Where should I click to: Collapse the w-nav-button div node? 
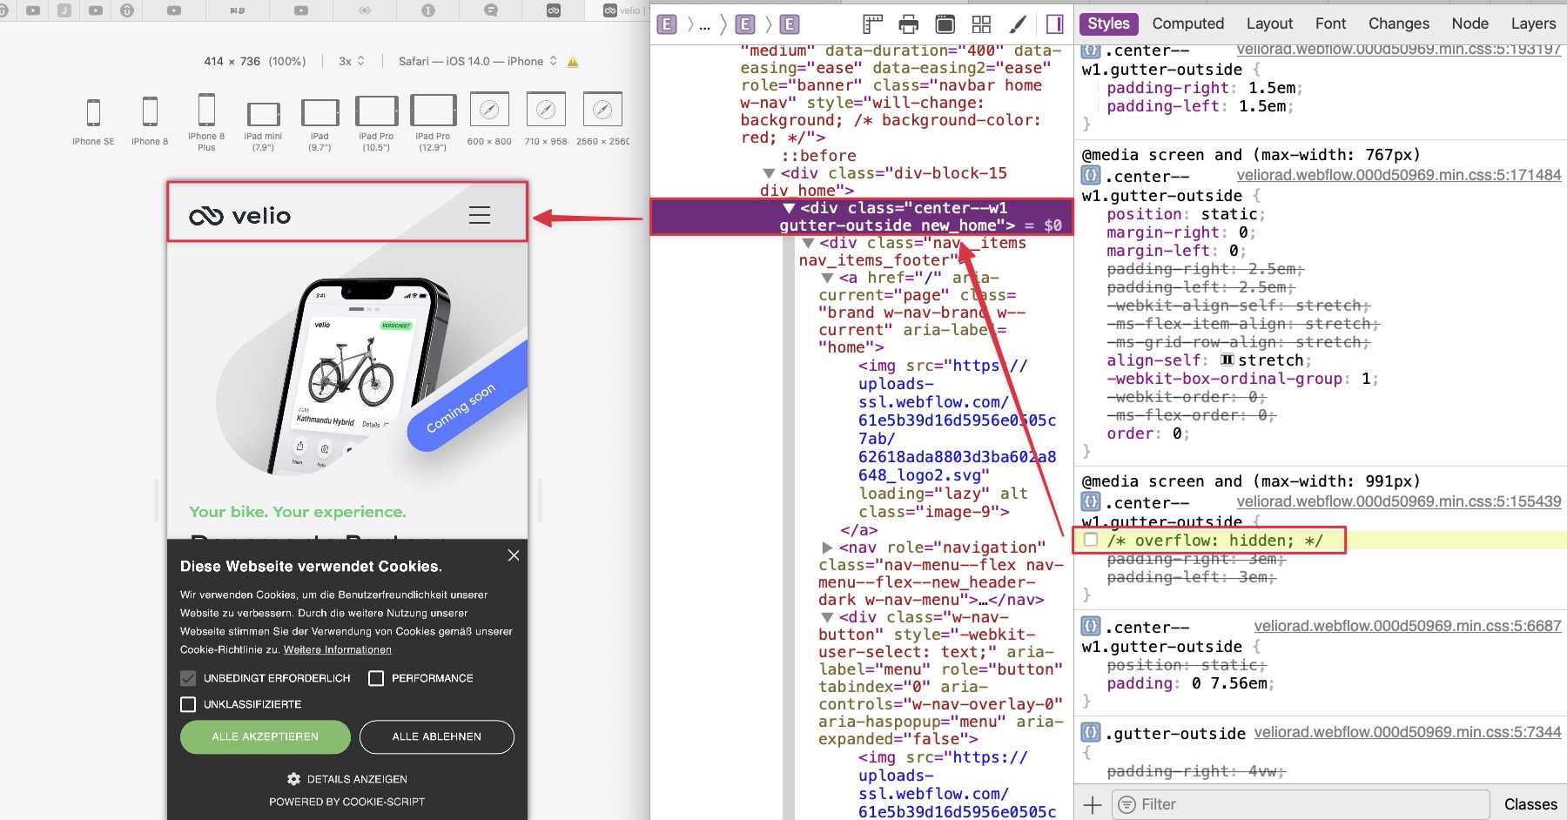point(828,617)
